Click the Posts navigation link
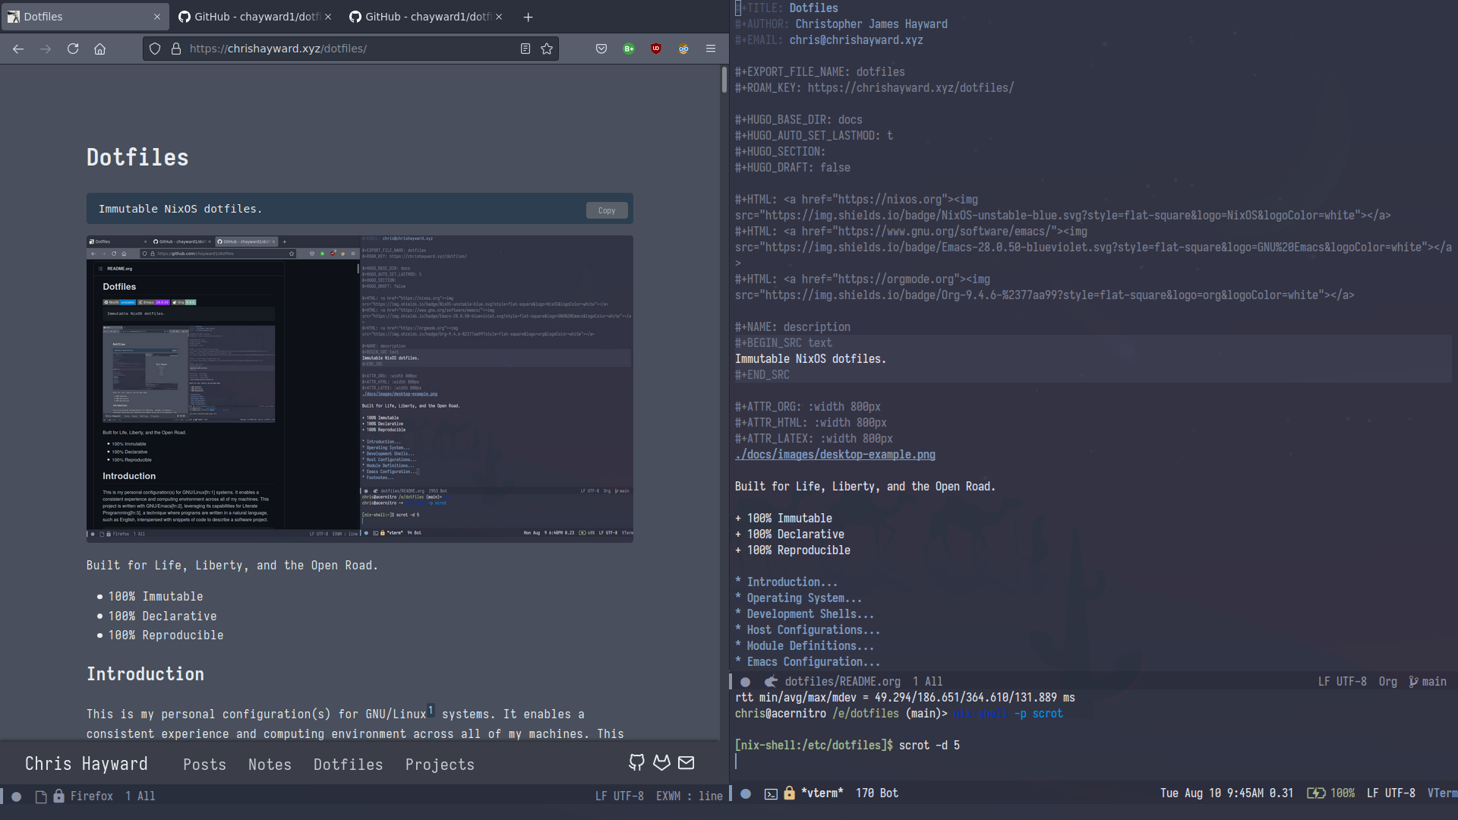This screenshot has height=820, width=1458. [204, 764]
